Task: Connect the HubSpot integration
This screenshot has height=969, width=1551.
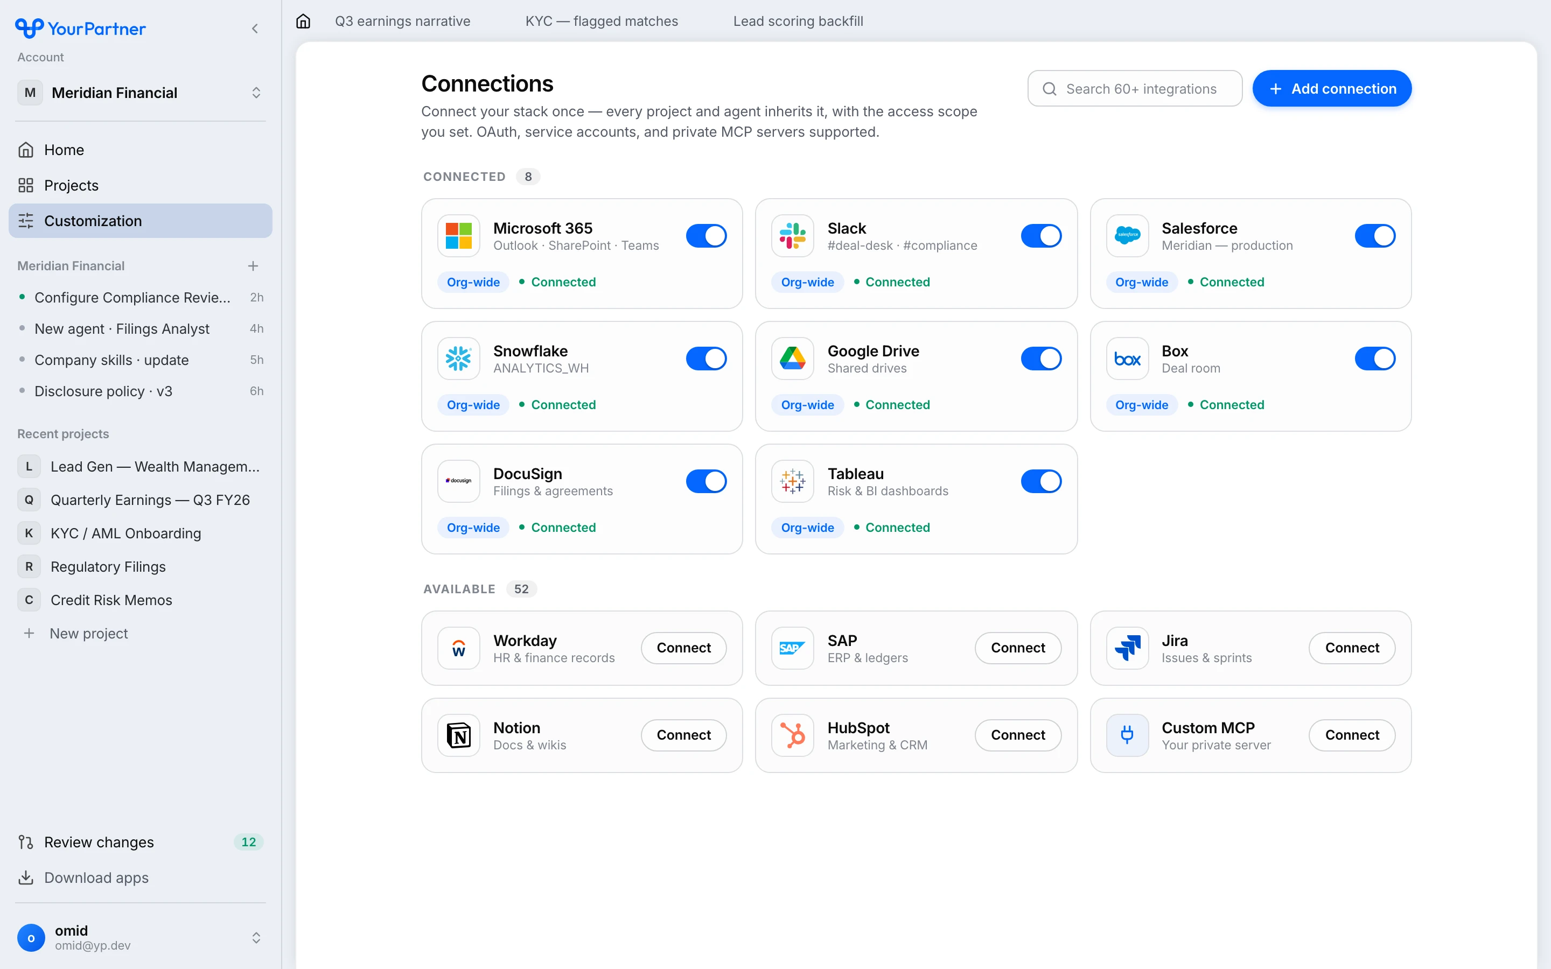Action: click(1018, 735)
